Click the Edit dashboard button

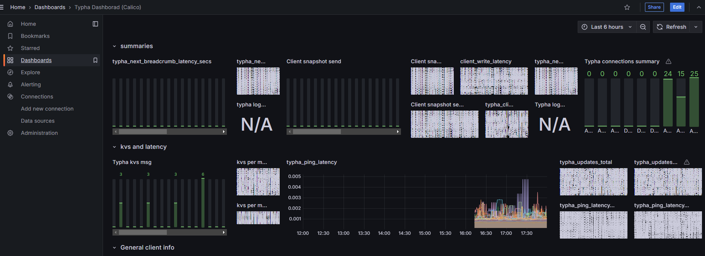(677, 7)
